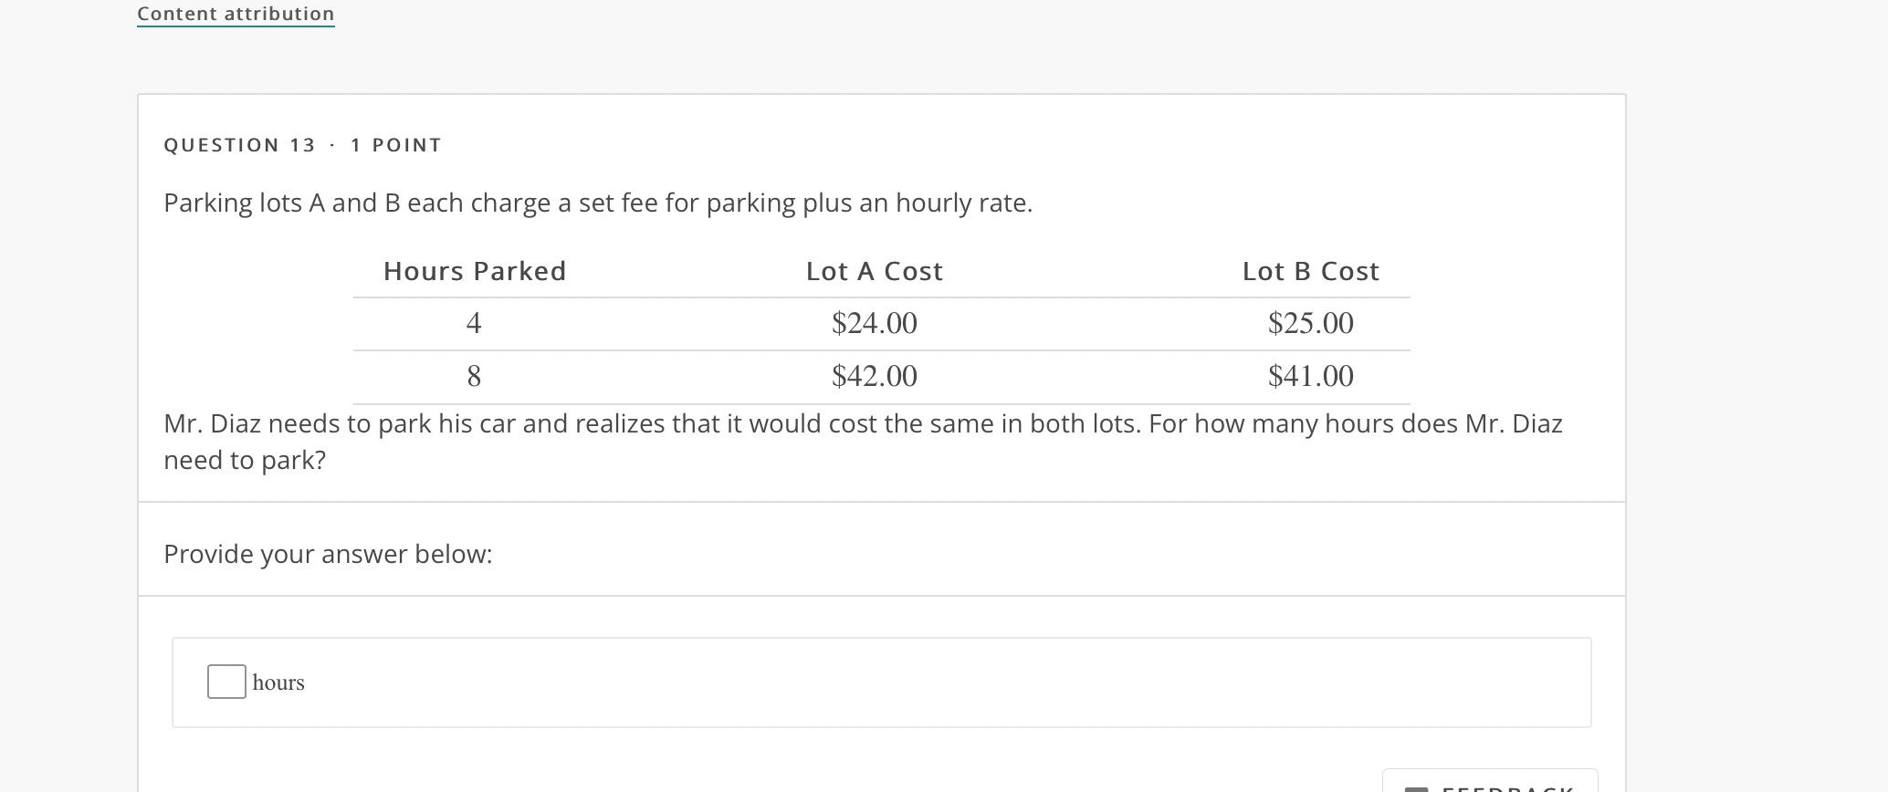
Task: Click the Mr. Diaz question paragraph
Action: [864, 442]
